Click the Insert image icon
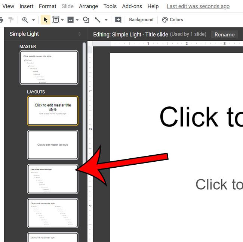The height and width of the screenshot is (242, 243). click(70, 20)
